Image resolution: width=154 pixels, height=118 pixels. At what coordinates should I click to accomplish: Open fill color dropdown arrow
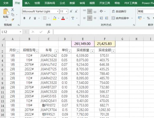click(59, 18)
